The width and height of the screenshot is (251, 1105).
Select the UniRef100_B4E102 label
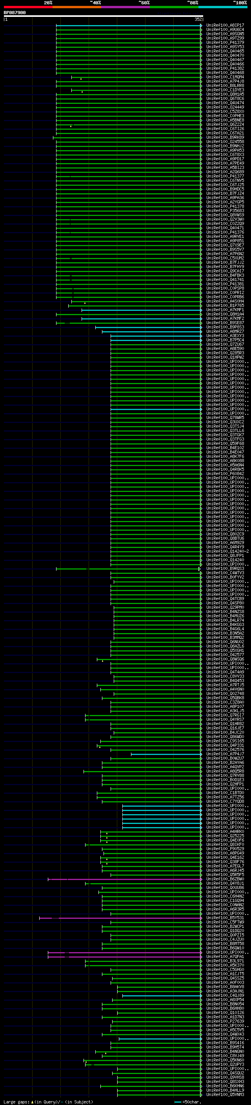pyautogui.click(x=225, y=448)
